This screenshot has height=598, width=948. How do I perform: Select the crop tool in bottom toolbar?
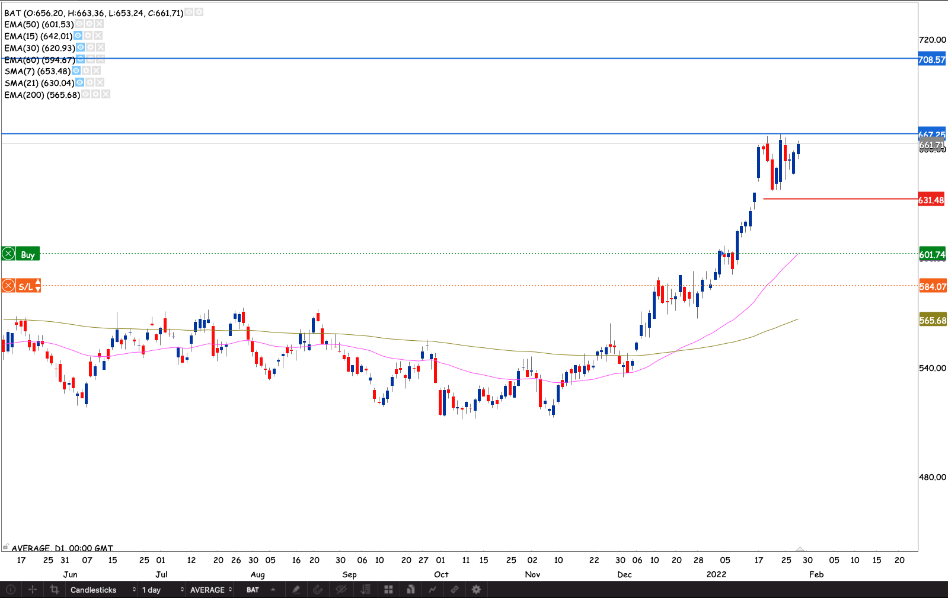(x=55, y=590)
